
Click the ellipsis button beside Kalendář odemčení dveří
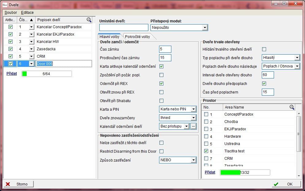[193, 126]
